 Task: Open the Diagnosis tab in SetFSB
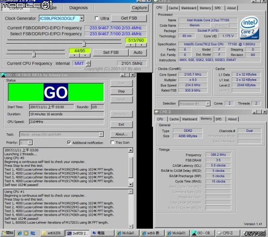coord(78,8)
